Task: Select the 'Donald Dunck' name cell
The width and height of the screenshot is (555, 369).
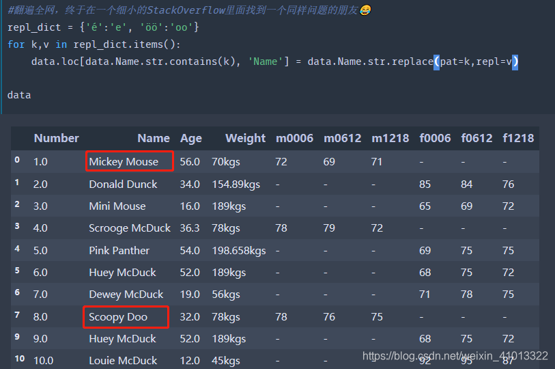Action: tap(123, 184)
